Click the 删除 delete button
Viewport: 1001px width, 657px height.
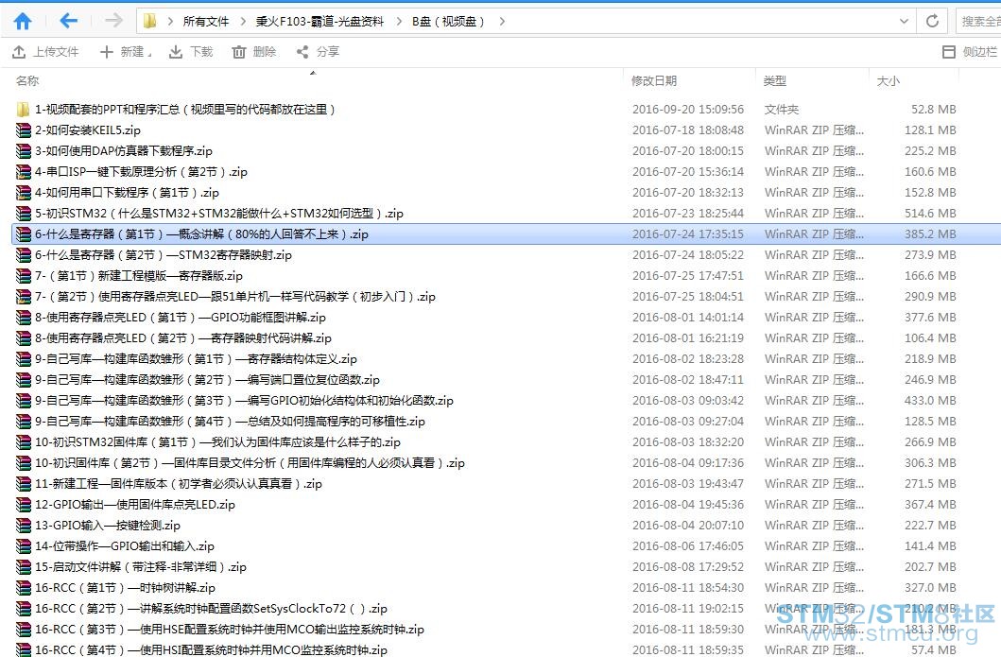click(x=254, y=52)
